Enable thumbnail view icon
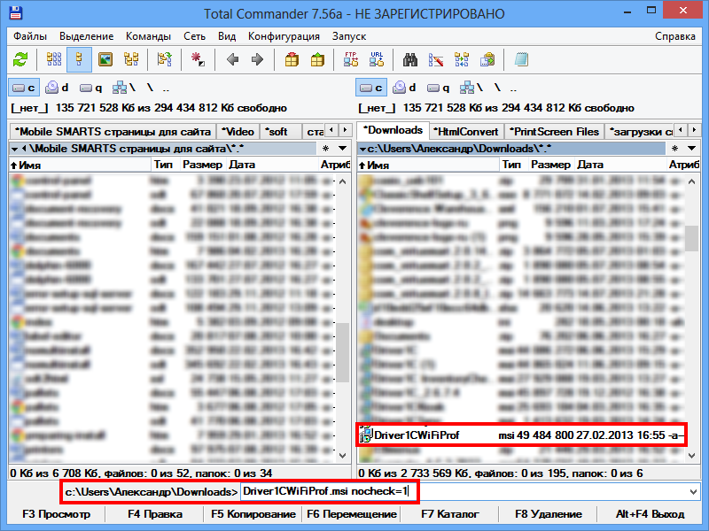This screenshot has width=709, height=531. click(x=105, y=59)
